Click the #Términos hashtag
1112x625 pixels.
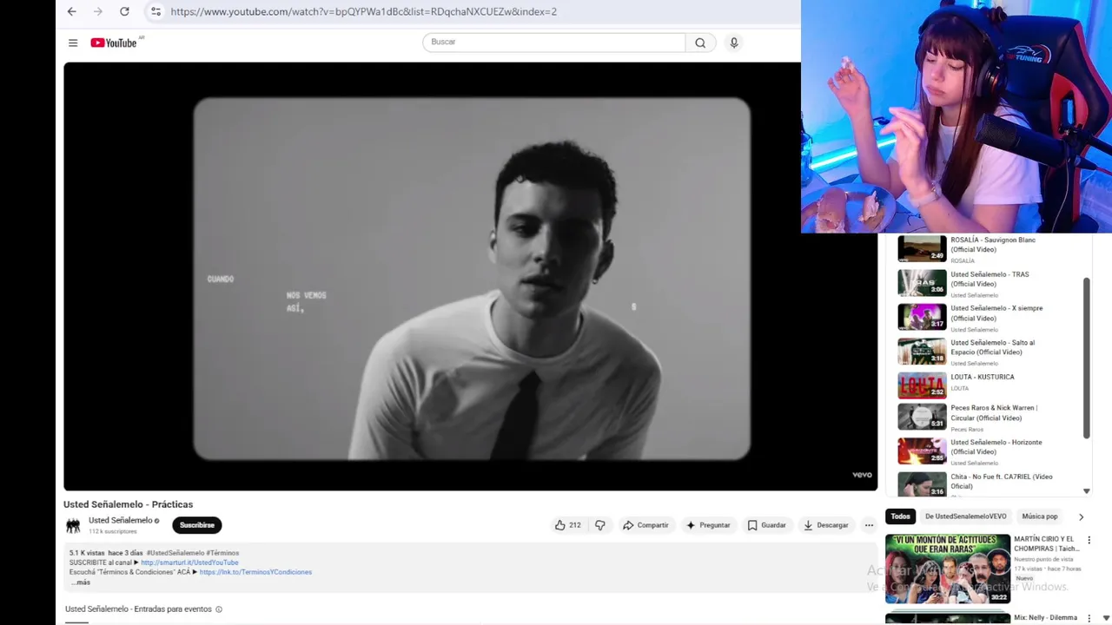tap(222, 553)
